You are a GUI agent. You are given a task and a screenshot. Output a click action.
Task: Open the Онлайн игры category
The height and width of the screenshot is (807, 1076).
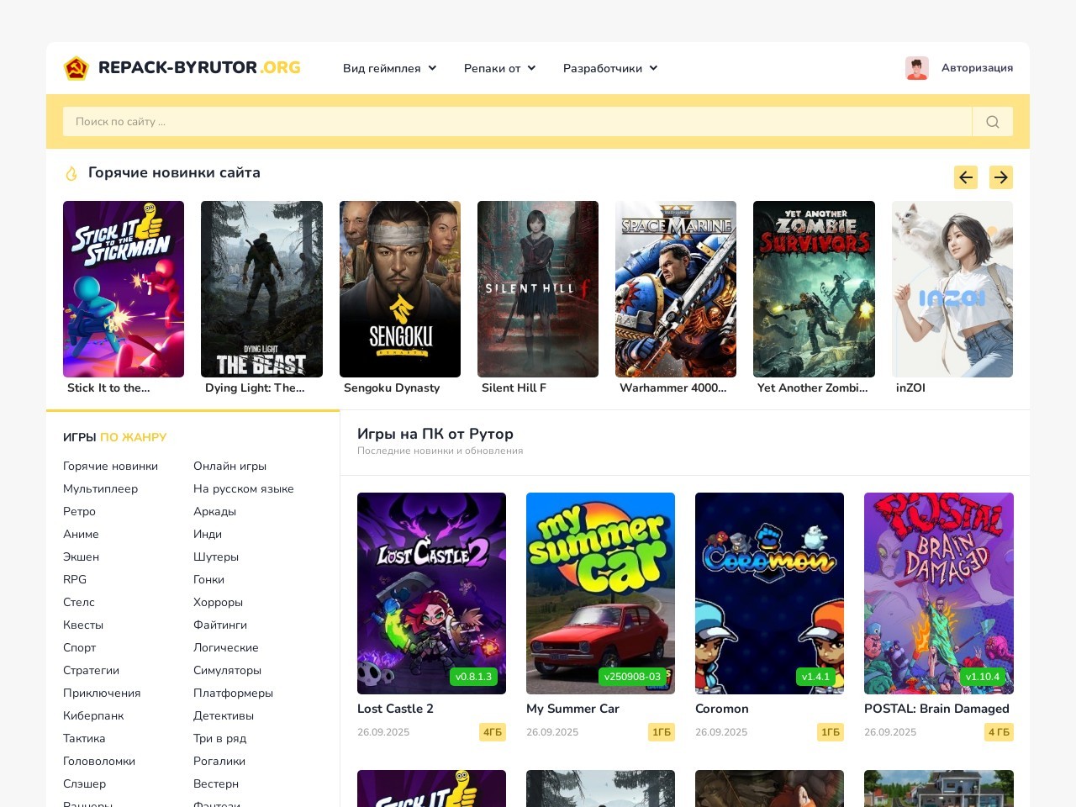click(229, 466)
